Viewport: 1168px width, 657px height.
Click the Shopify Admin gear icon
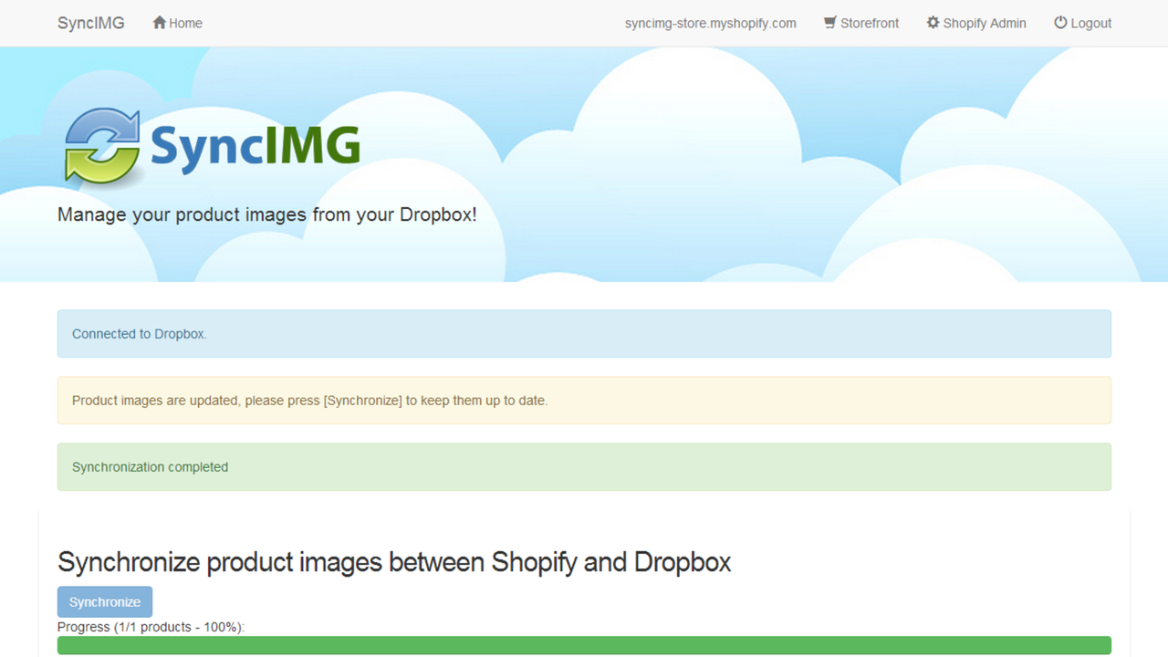point(933,23)
